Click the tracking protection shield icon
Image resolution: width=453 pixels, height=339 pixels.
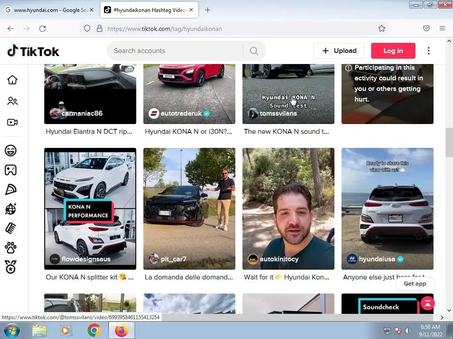coord(87,29)
